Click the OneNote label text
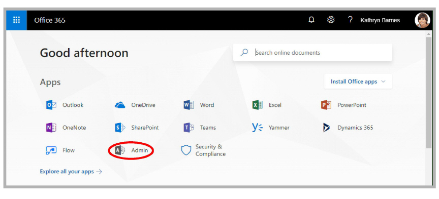This screenshot has width=439, height=199. click(74, 128)
